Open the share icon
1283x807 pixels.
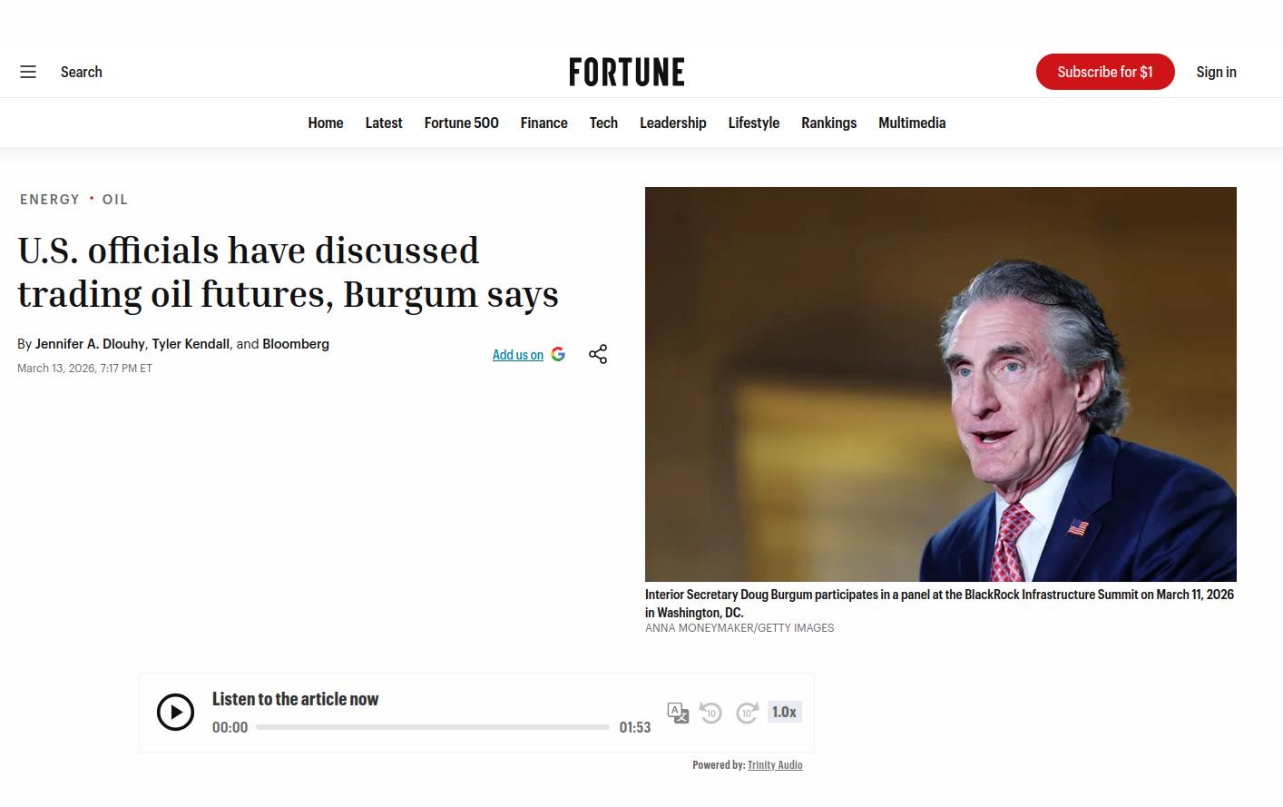pyautogui.click(x=598, y=354)
